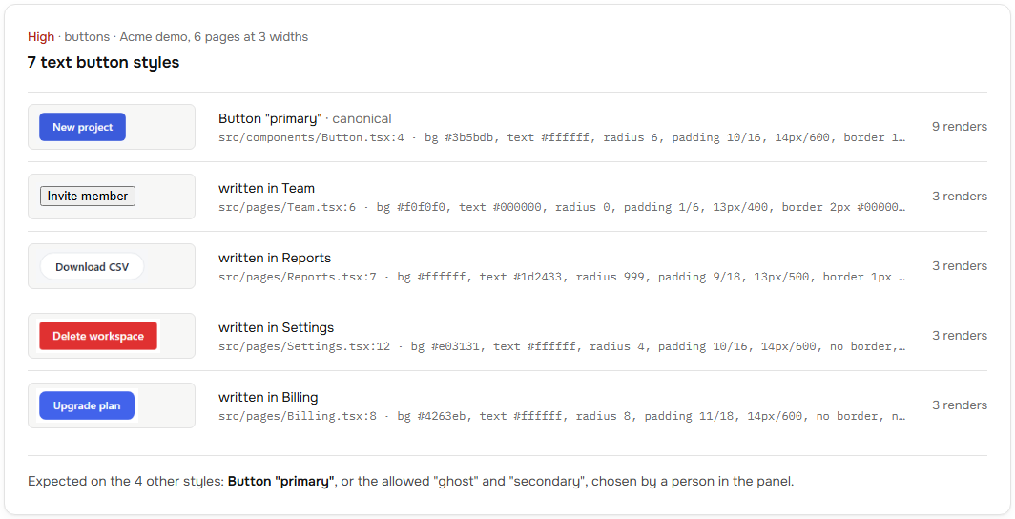Click '3 renders' in the Team row
Viewport: 1015px width, 519px height.
pos(960,197)
